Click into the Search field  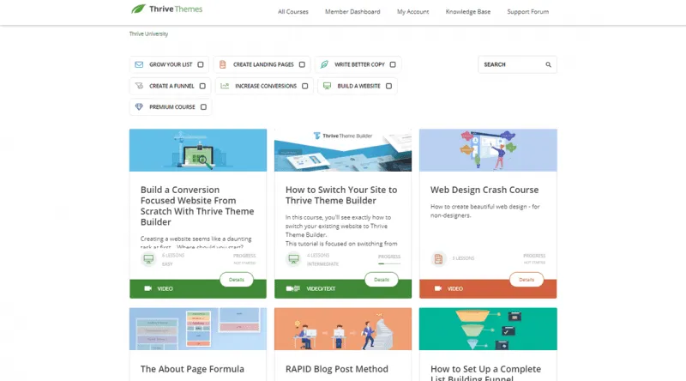point(518,64)
